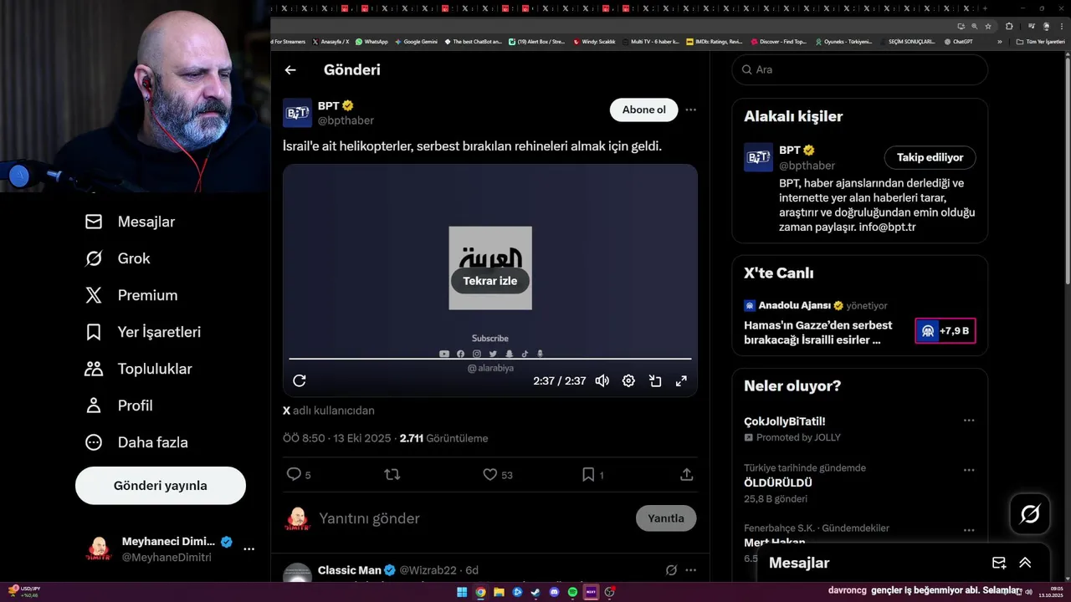
Task: Open account menu dots beside Meyhaneci Dimitri
Action: tap(249, 549)
